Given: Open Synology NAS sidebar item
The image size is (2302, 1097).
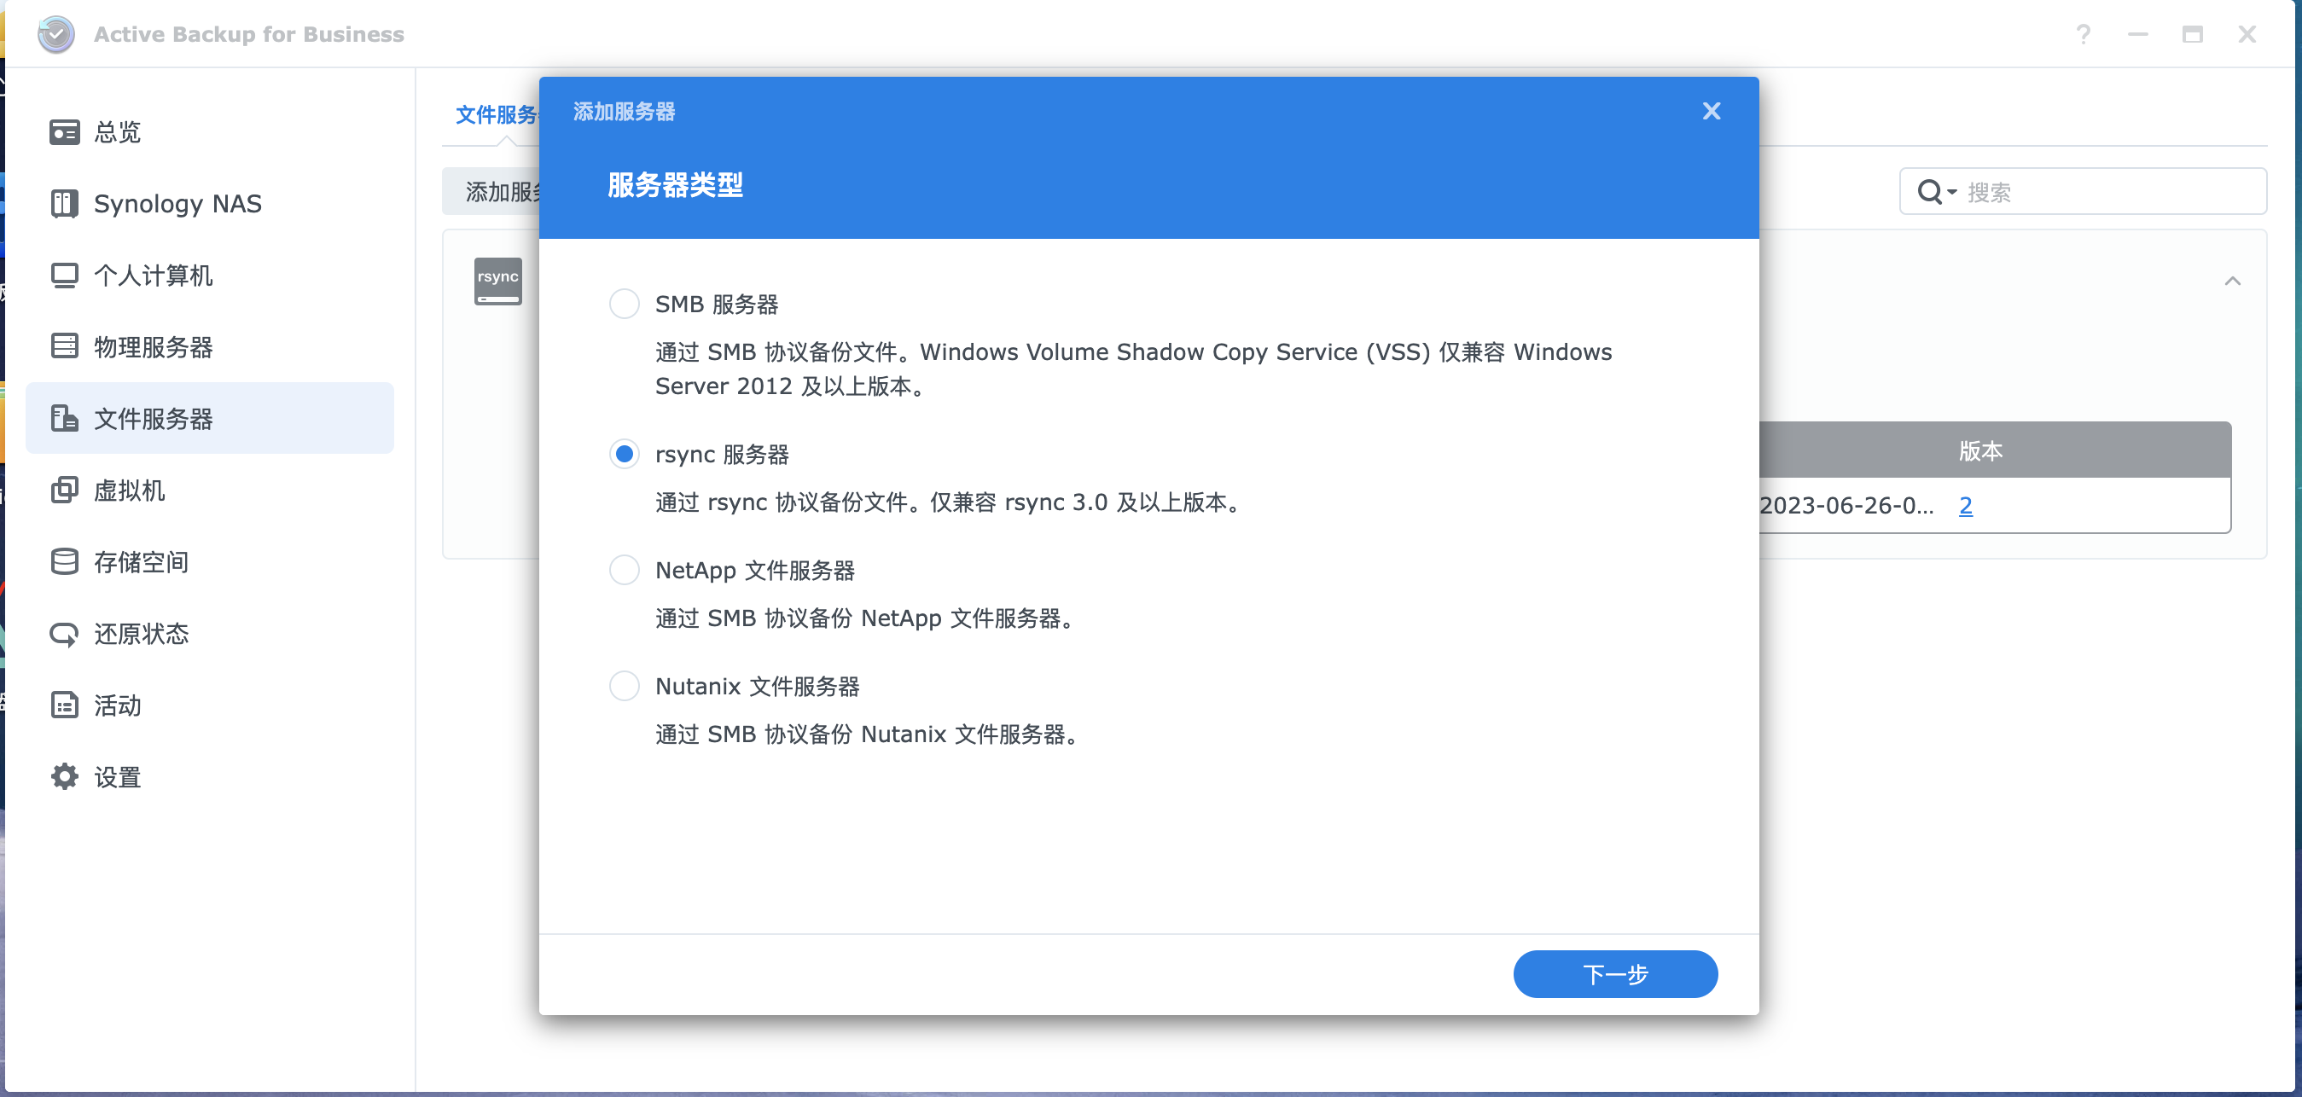Looking at the screenshot, I should 209,204.
